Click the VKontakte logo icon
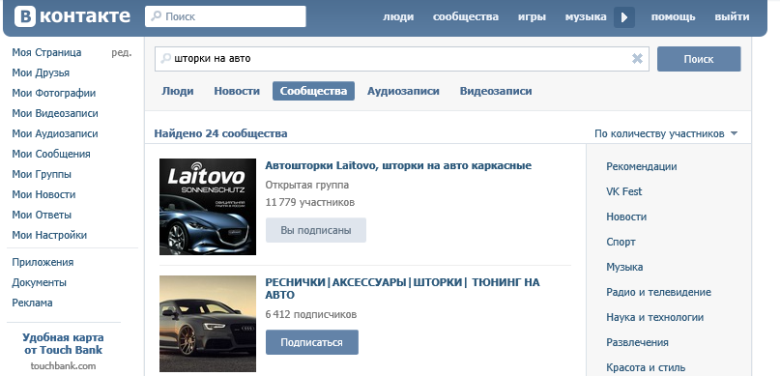Screen dimensions: 780x376 click(25, 16)
